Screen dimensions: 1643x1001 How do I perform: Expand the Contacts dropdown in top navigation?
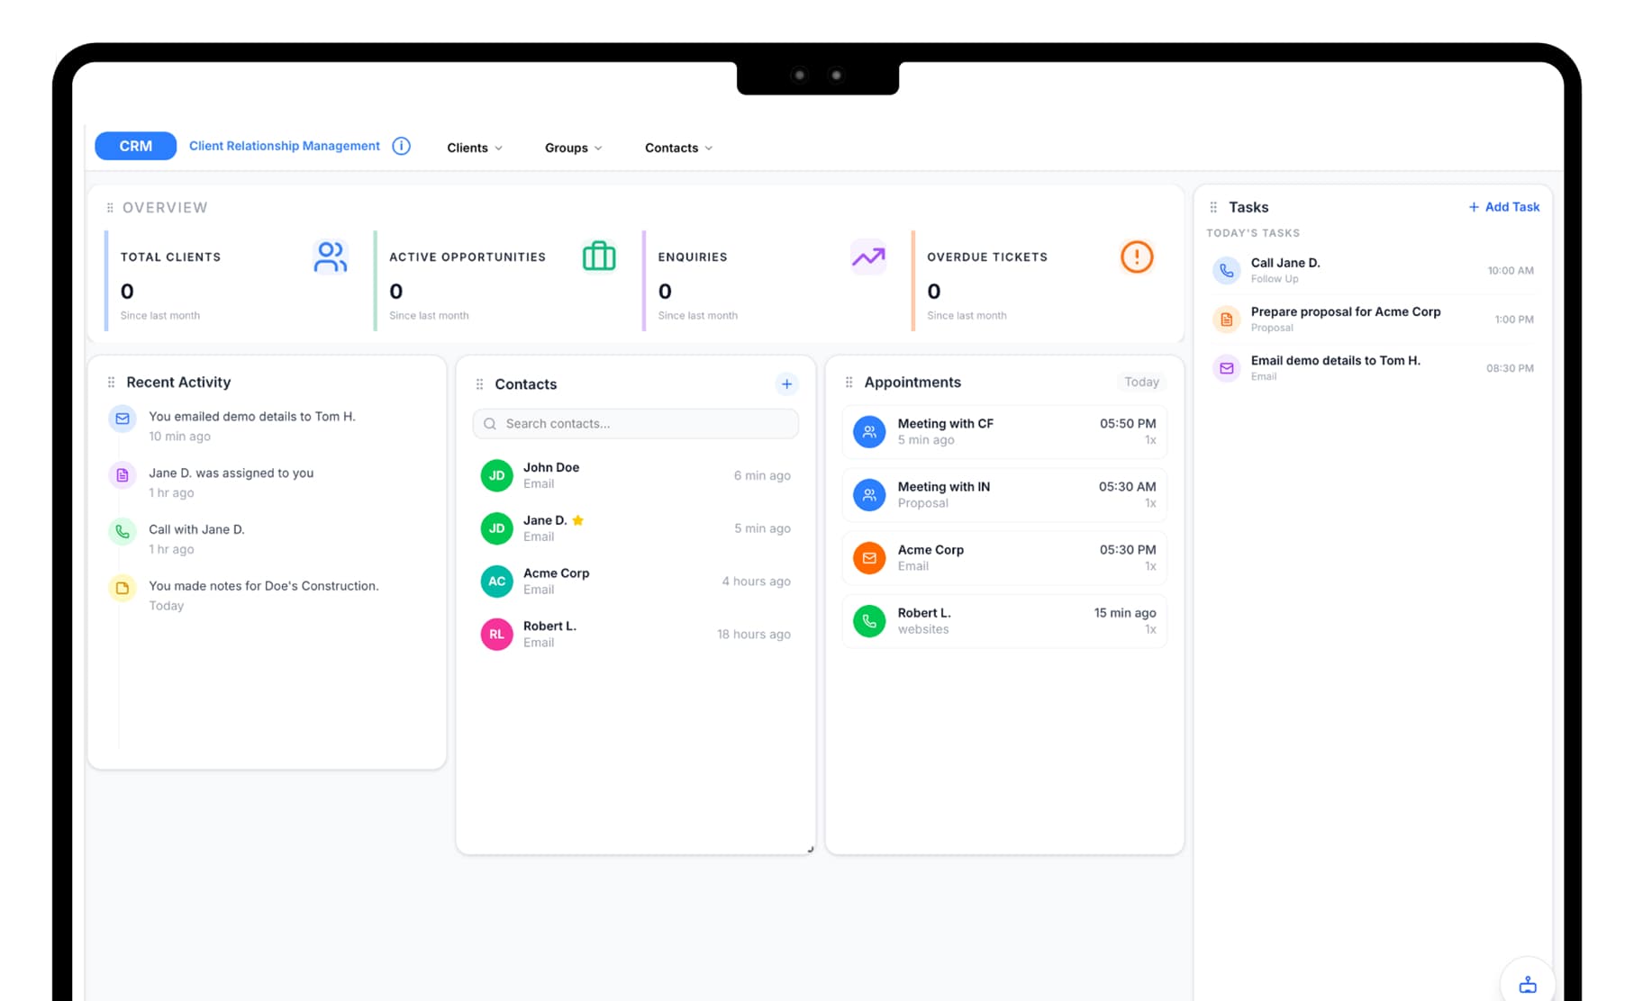678,148
